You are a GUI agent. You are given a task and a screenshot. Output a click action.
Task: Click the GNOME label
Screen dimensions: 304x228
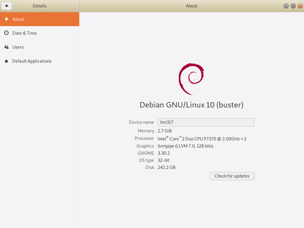146,153
